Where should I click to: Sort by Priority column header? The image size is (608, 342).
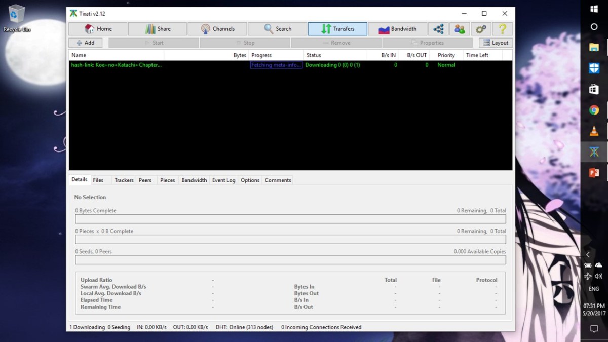pos(446,55)
